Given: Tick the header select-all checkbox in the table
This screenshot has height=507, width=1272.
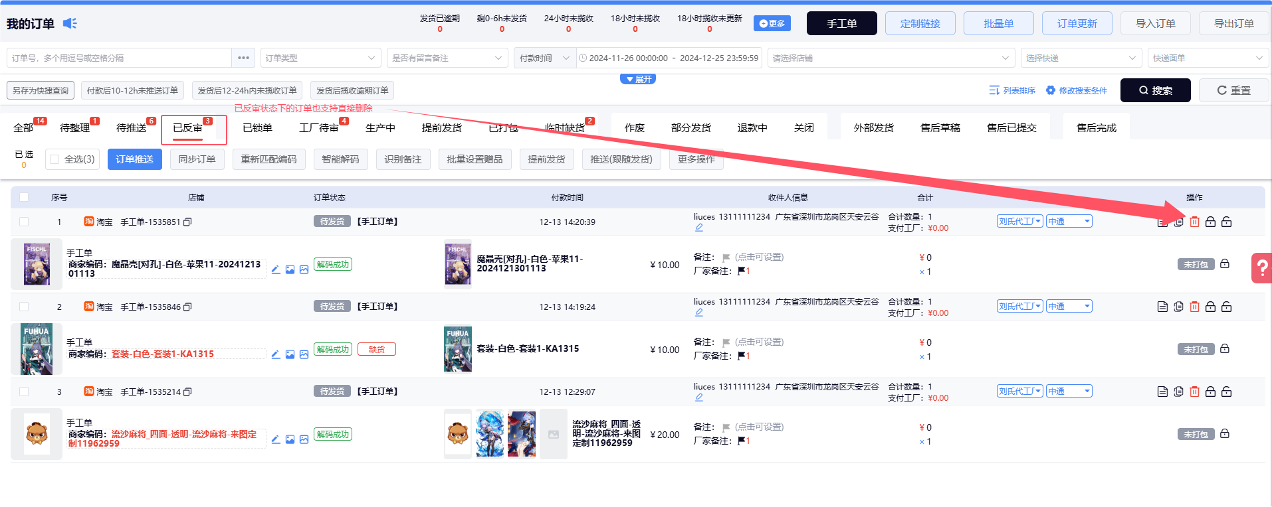Looking at the screenshot, I should coord(24,197).
